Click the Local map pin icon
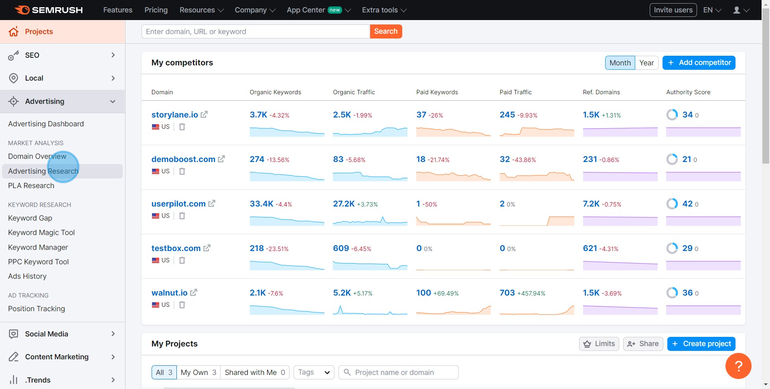 tap(14, 78)
